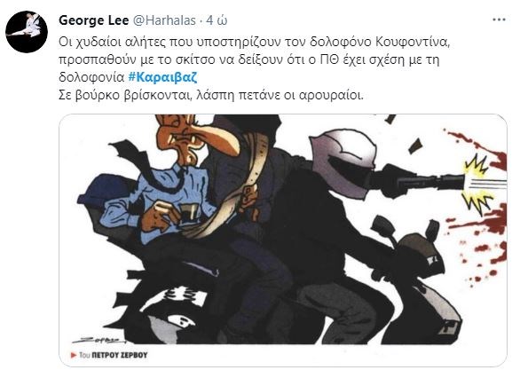Follow the #Καραιβαζ hashtag link
This screenshot has width=520, height=378.
(x=162, y=77)
